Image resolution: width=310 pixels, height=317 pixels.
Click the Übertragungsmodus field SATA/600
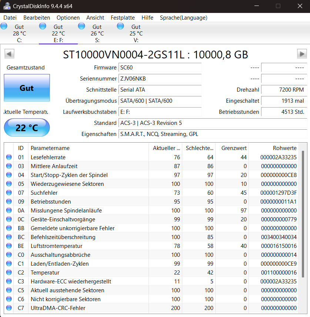pos(160,101)
